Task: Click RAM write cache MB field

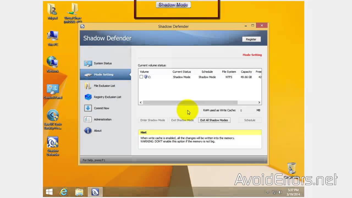Action: point(246,110)
